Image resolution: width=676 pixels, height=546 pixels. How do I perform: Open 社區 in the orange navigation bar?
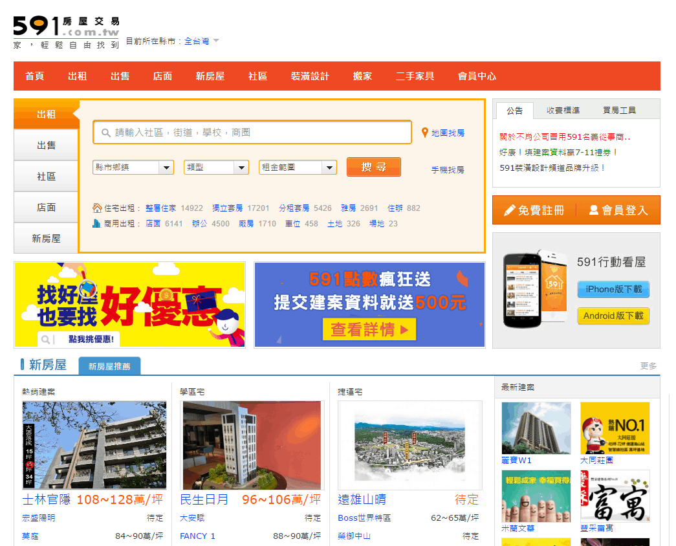pos(257,76)
